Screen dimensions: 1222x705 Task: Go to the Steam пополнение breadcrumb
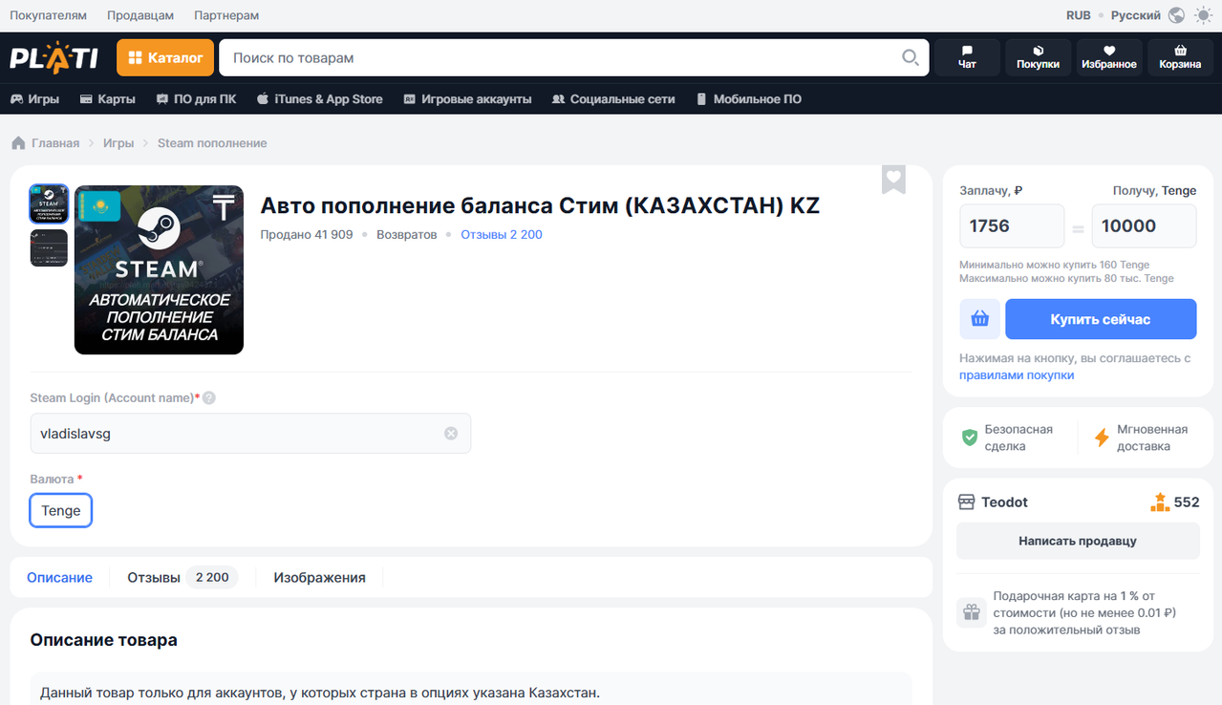pyautogui.click(x=212, y=143)
